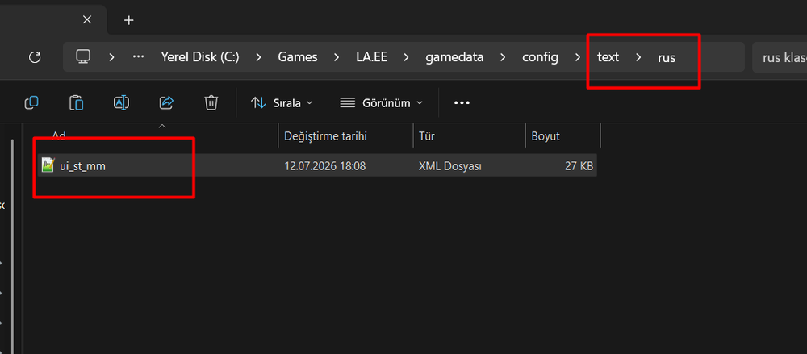Viewport: 807px width, 354px height.
Task: Add a new Explorer tab
Action: [129, 20]
